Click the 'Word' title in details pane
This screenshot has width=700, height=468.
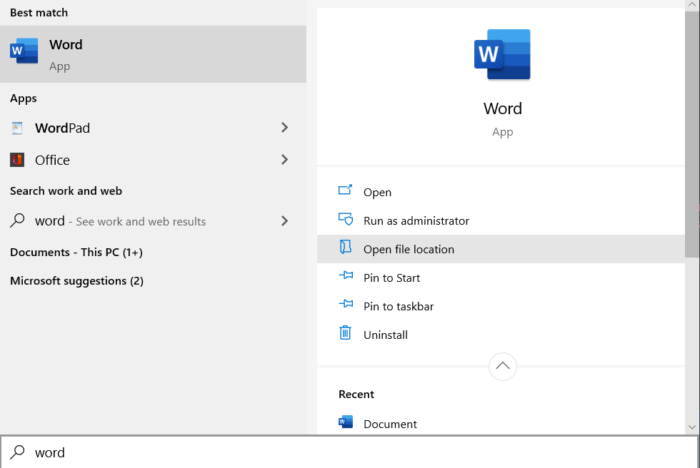point(502,108)
